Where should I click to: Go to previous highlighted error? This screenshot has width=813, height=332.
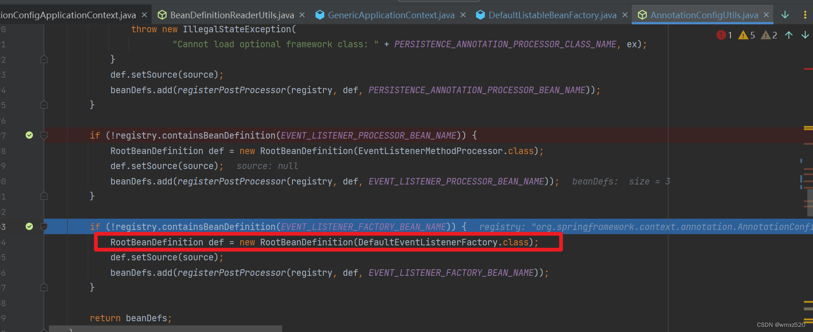(x=789, y=35)
